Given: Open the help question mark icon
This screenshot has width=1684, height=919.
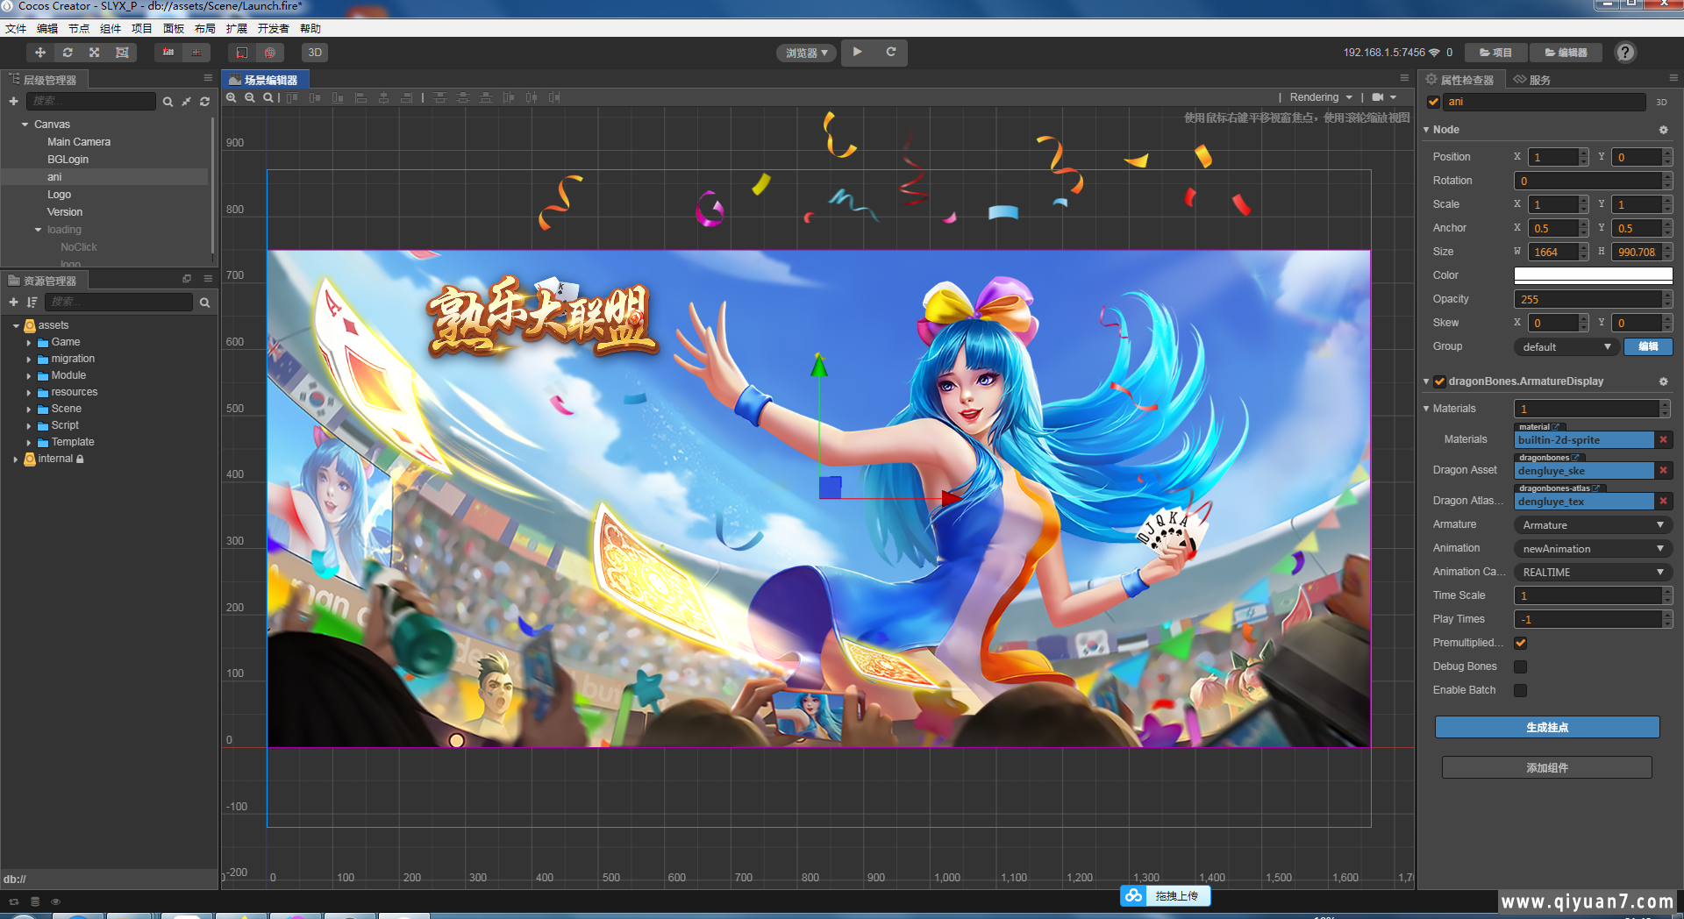Looking at the screenshot, I should point(1625,53).
